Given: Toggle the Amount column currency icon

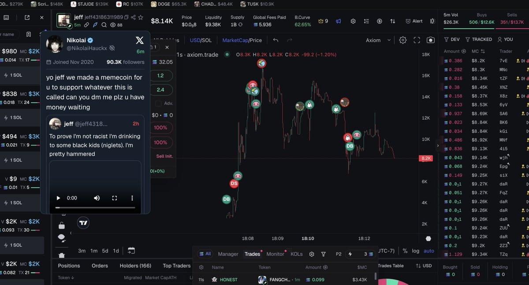Looking at the screenshot, I should pyautogui.click(x=464, y=52).
